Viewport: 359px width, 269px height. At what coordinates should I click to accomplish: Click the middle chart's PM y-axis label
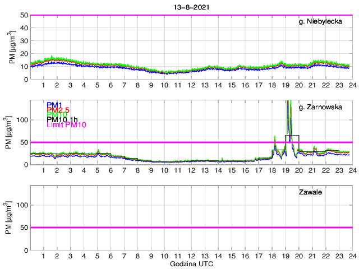(12, 132)
